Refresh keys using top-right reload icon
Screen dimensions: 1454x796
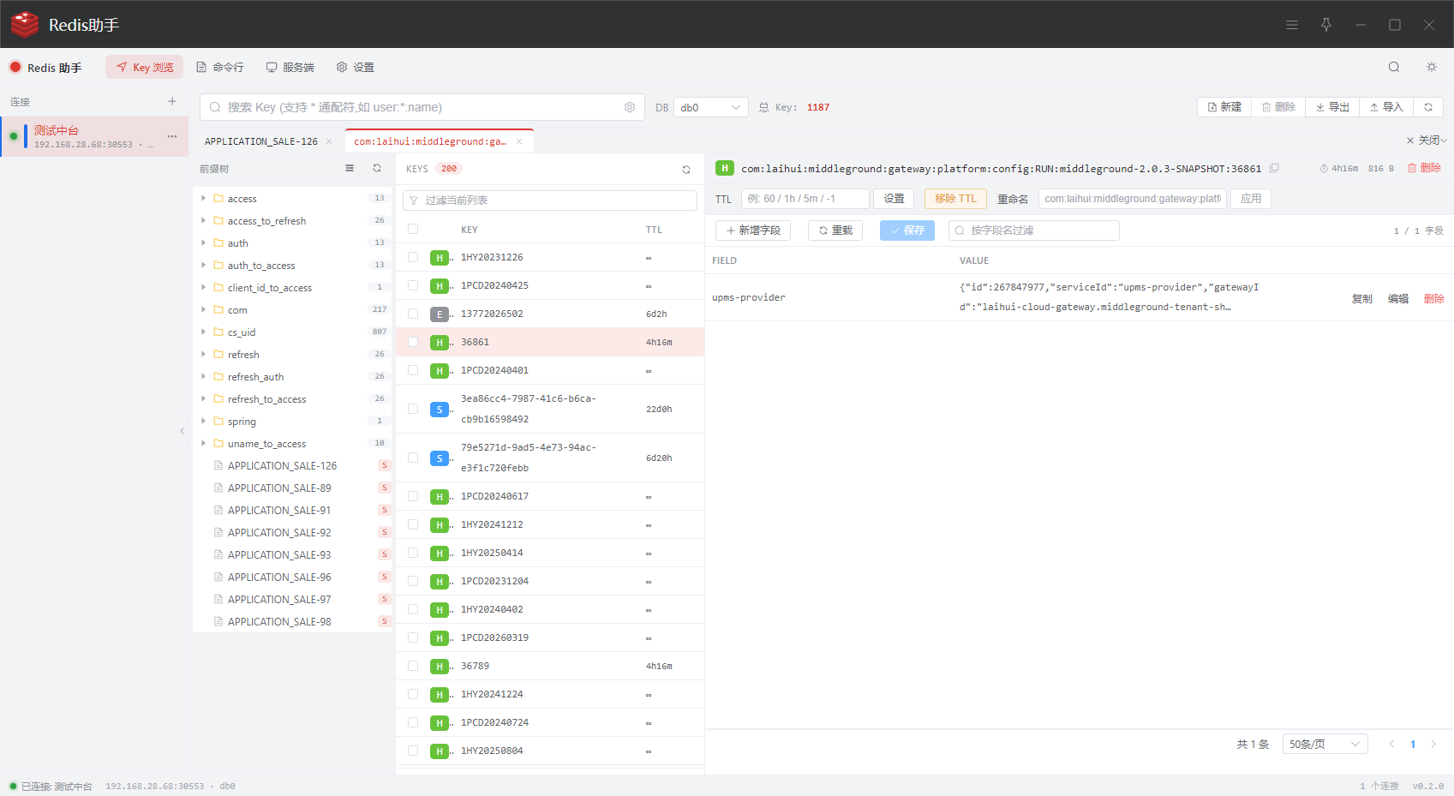point(1428,107)
